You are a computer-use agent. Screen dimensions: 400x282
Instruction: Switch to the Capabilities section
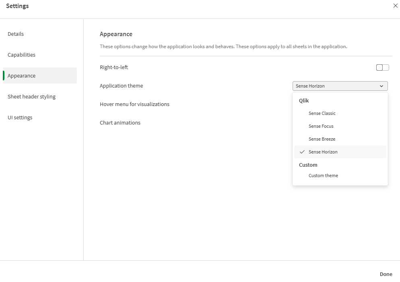(x=21, y=55)
